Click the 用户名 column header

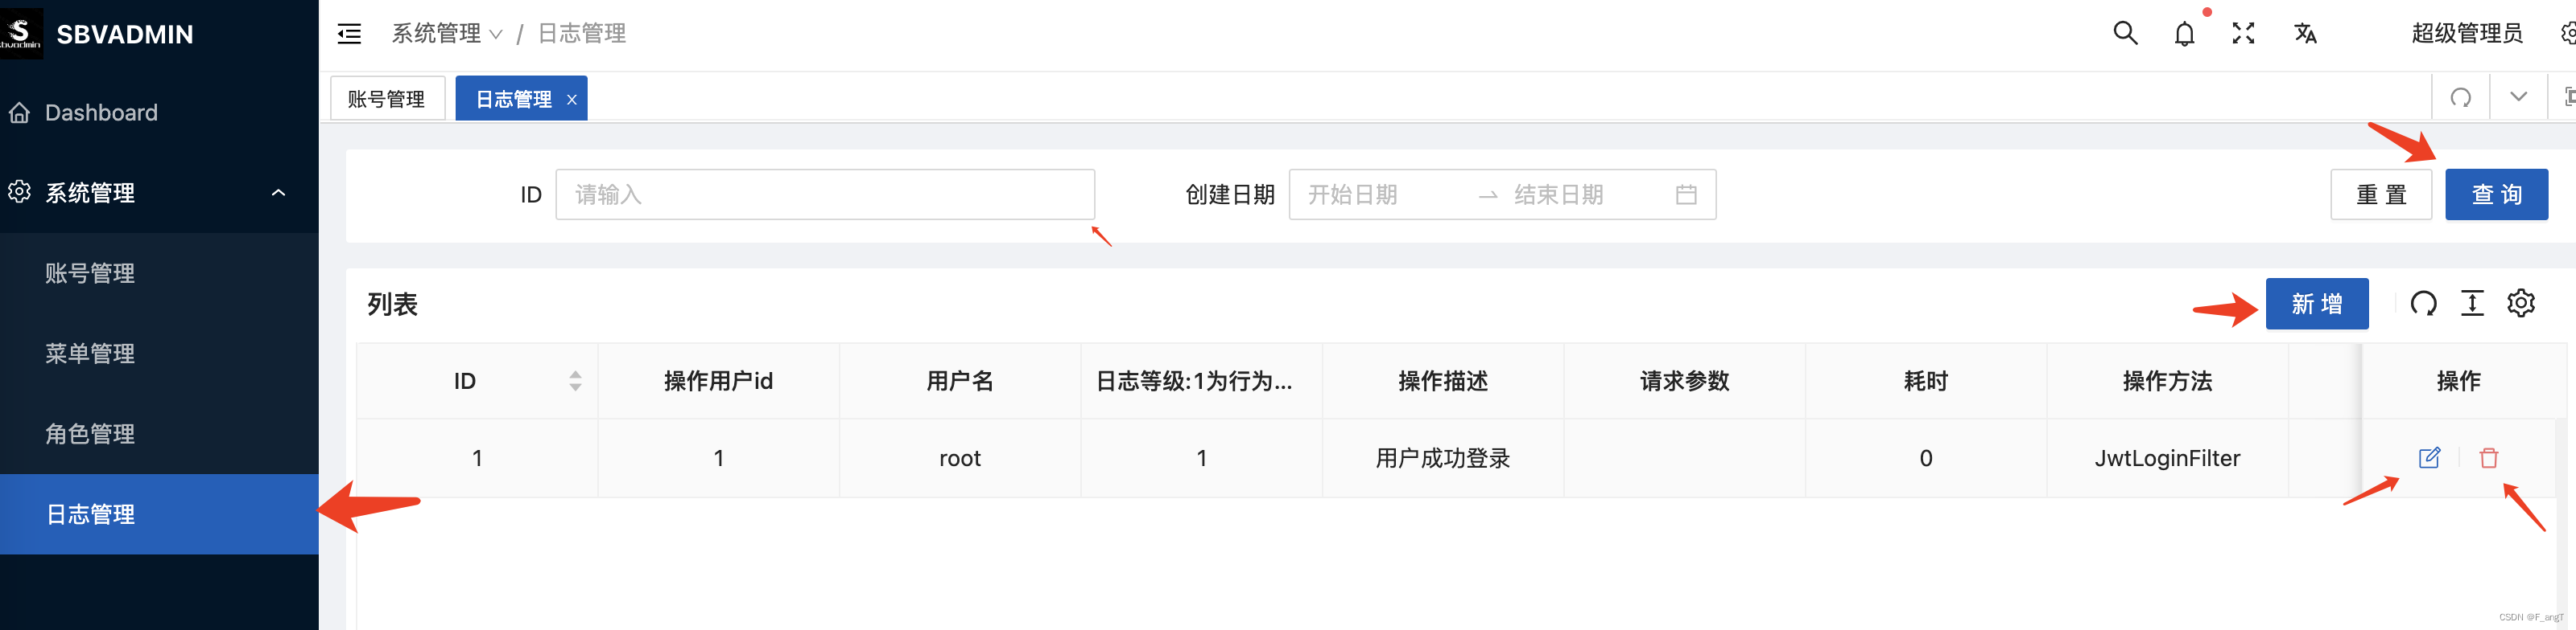[x=960, y=380]
